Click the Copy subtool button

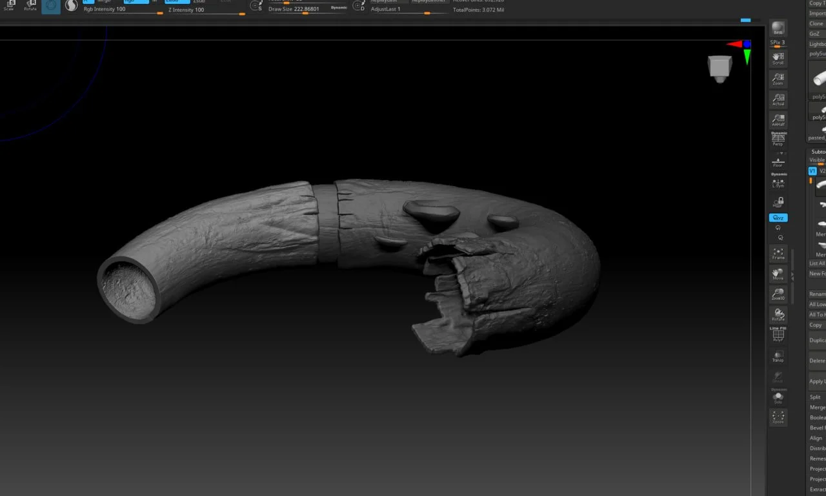(817, 325)
